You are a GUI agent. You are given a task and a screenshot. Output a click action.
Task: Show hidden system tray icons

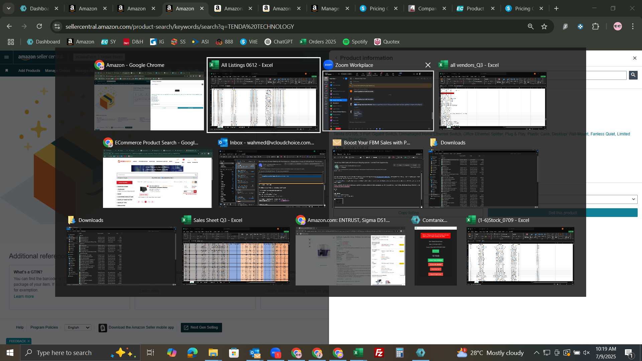(x=536, y=353)
